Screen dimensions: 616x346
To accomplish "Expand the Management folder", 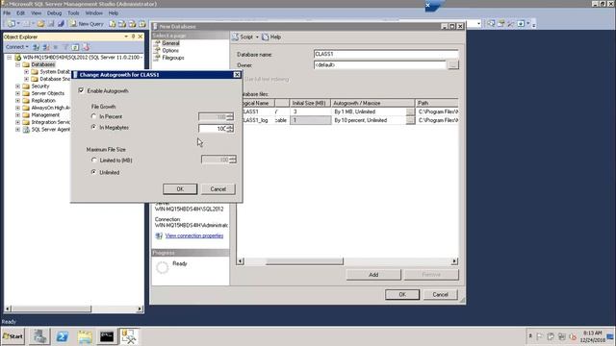I will tap(17, 115).
